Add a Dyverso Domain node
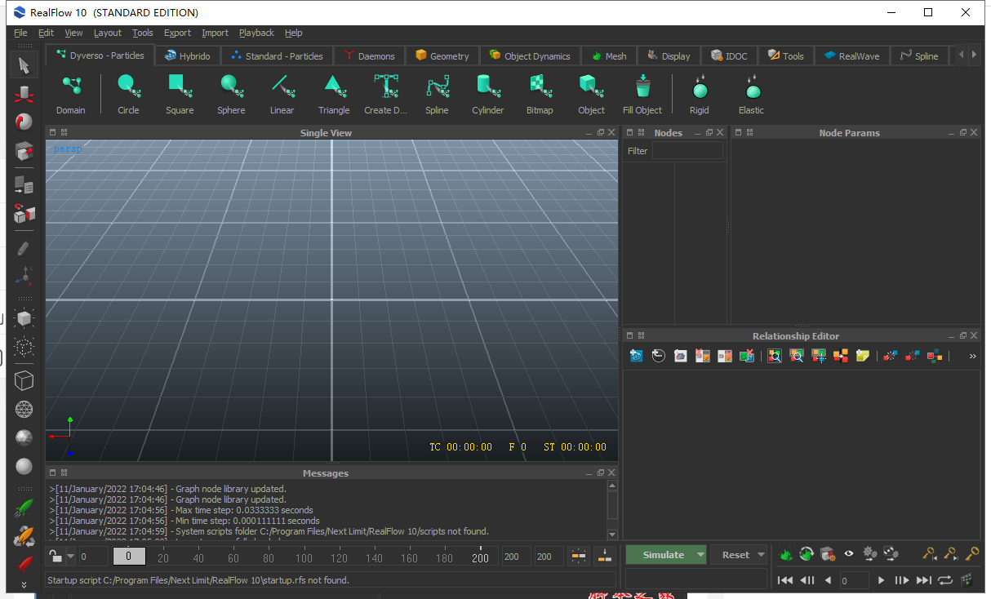 (x=71, y=87)
